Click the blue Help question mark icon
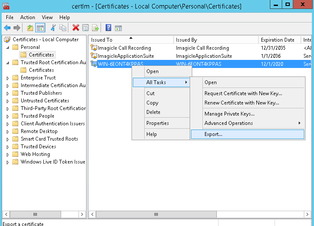The image size is (314, 226). 108,28
